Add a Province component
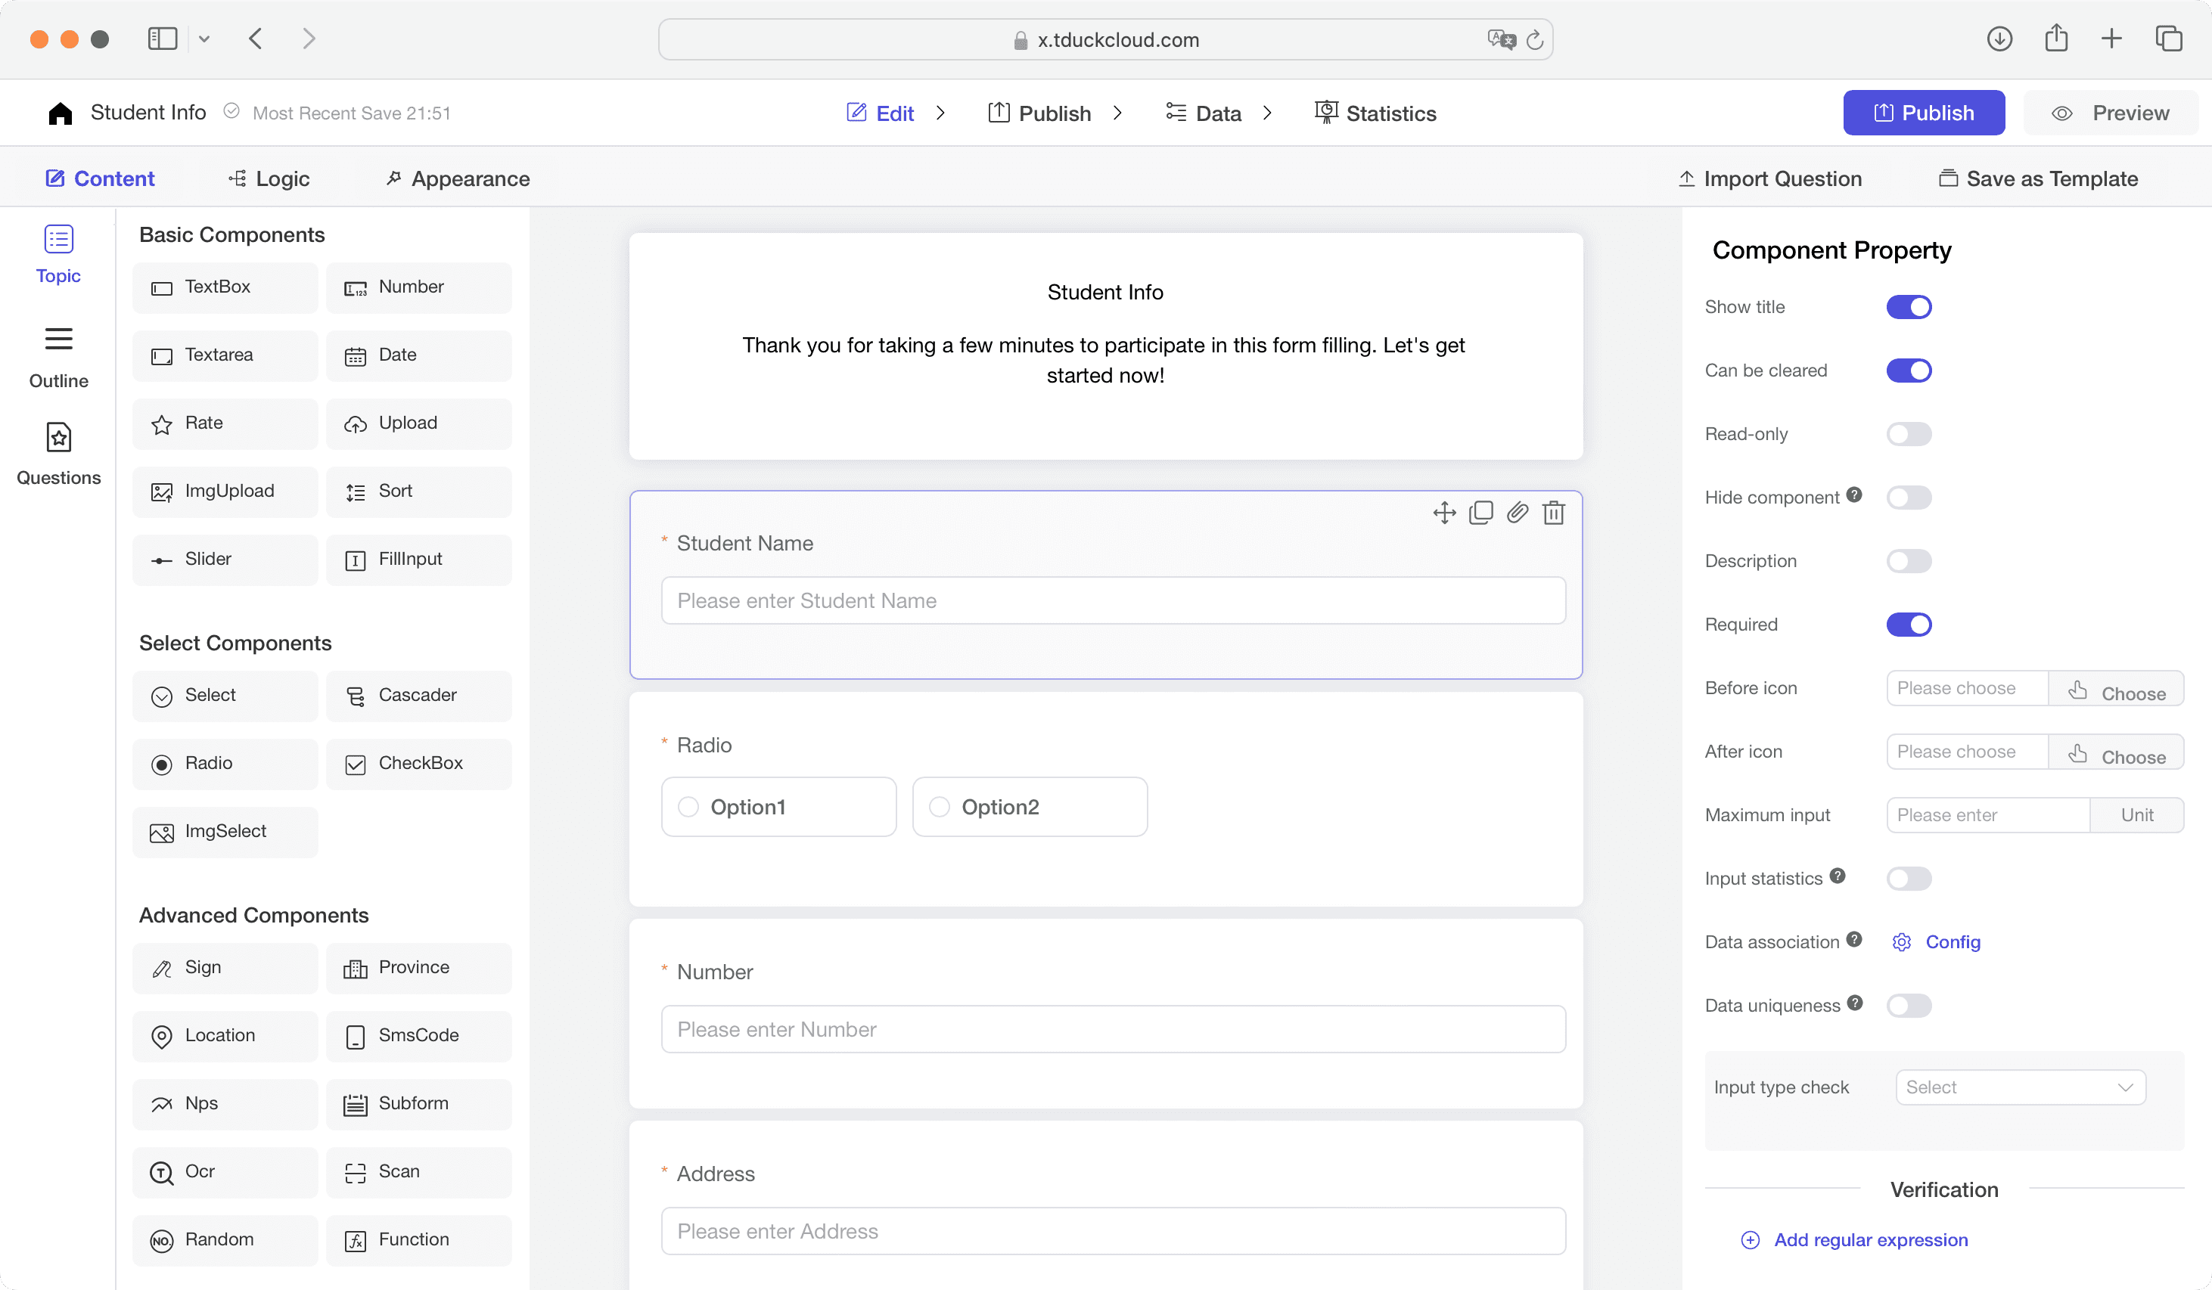 (418, 968)
